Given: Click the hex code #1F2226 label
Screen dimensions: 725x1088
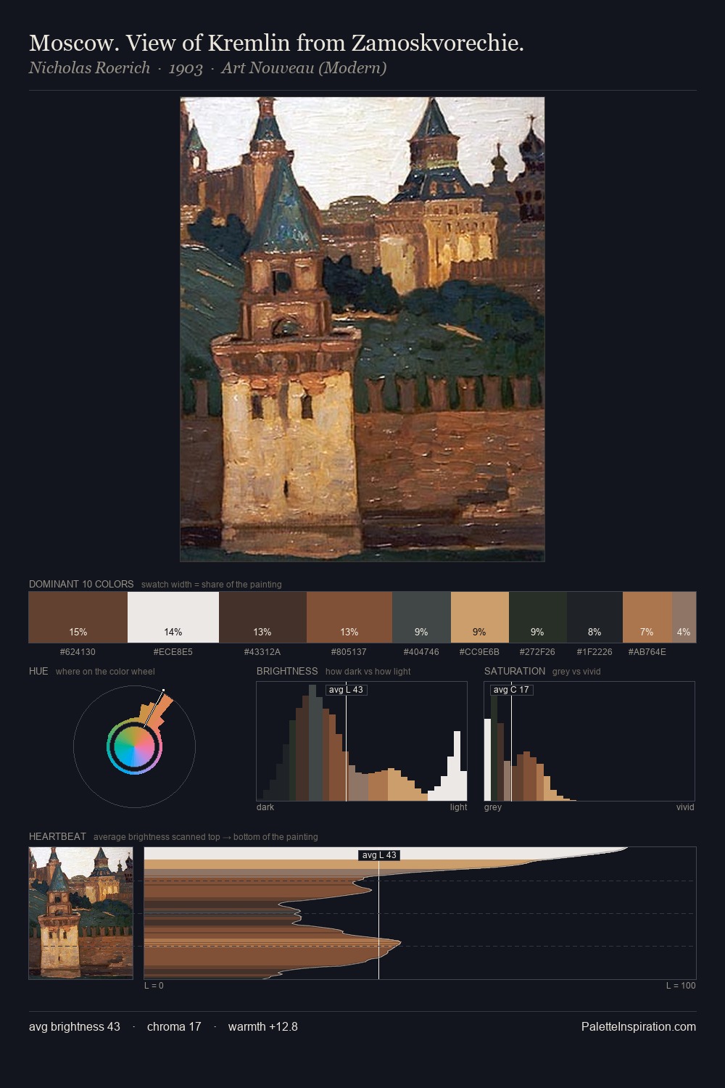Looking at the screenshot, I should pos(594,652).
